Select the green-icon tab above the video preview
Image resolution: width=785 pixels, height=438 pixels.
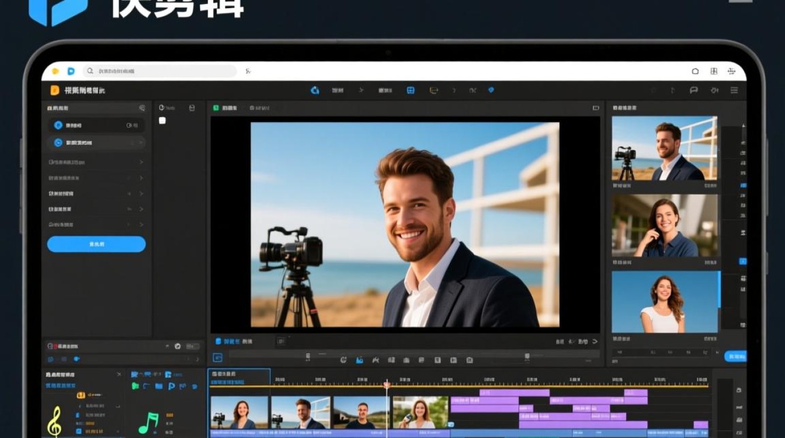click(x=225, y=108)
